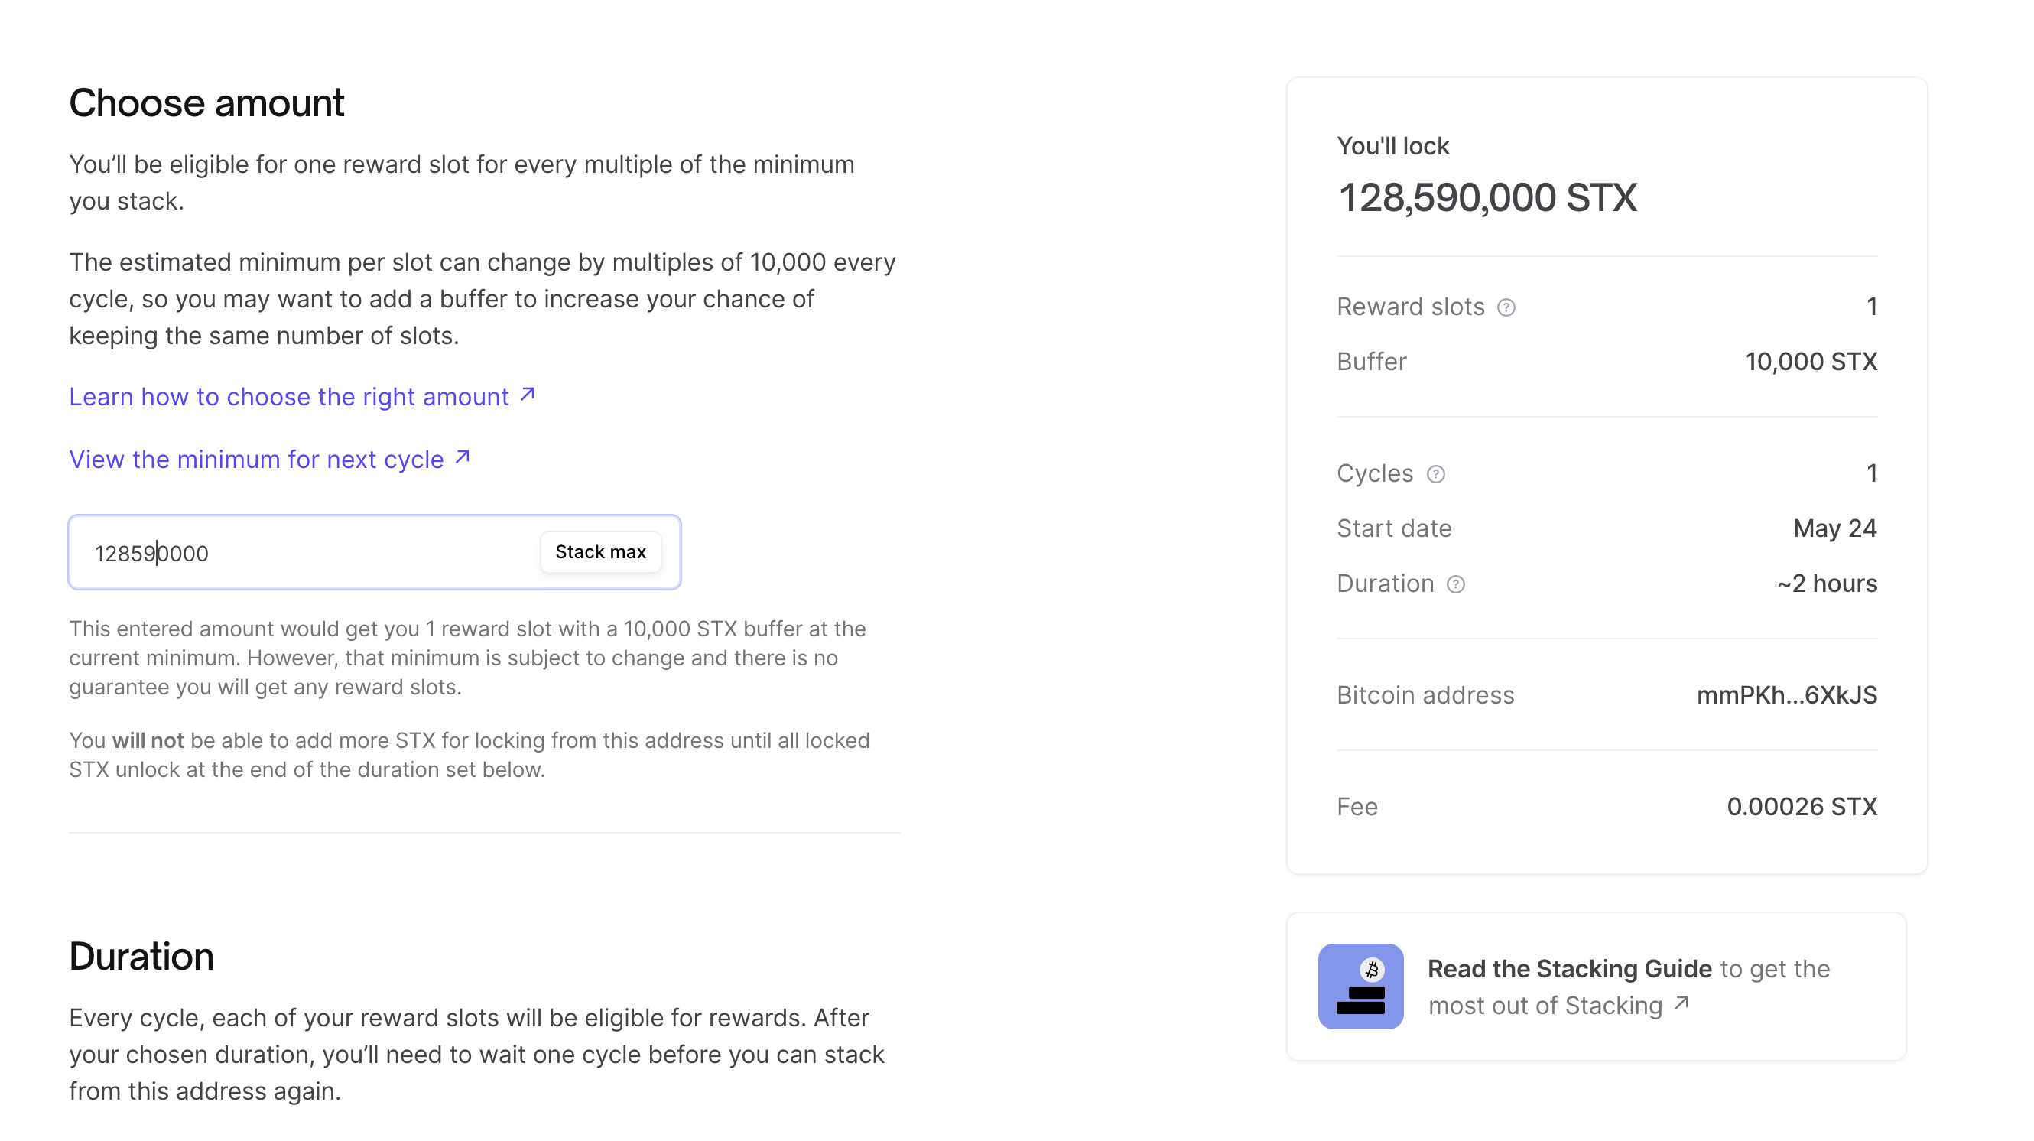Screen dimensions: 2034x1141
Task: Click the Buffer value 10,000 STX
Action: pyautogui.click(x=1811, y=362)
